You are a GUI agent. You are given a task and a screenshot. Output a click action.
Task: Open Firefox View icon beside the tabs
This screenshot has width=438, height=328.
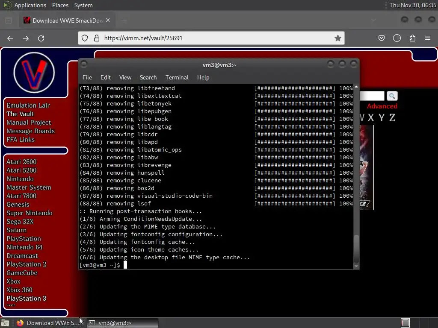pyautogui.click(x=9, y=20)
